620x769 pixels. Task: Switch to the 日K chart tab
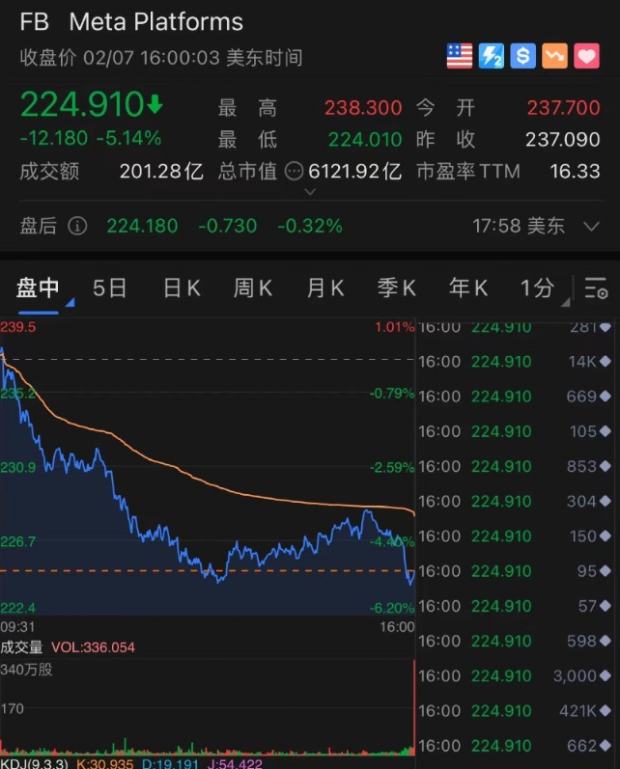click(x=182, y=288)
